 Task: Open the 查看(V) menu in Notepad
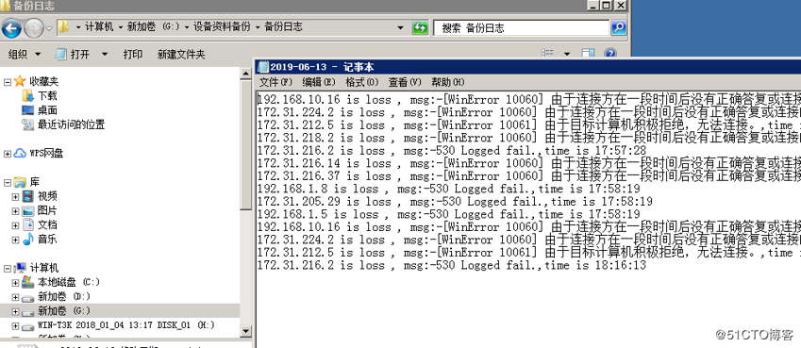pyautogui.click(x=405, y=82)
